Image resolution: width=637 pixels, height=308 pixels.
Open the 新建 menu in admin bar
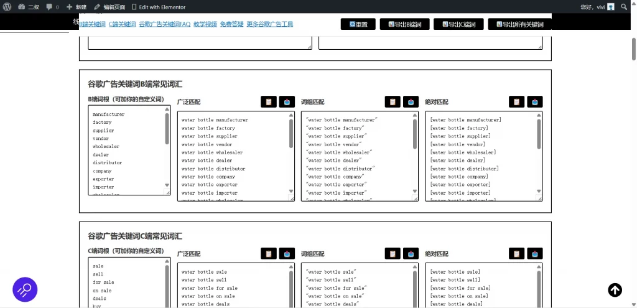coord(77,7)
